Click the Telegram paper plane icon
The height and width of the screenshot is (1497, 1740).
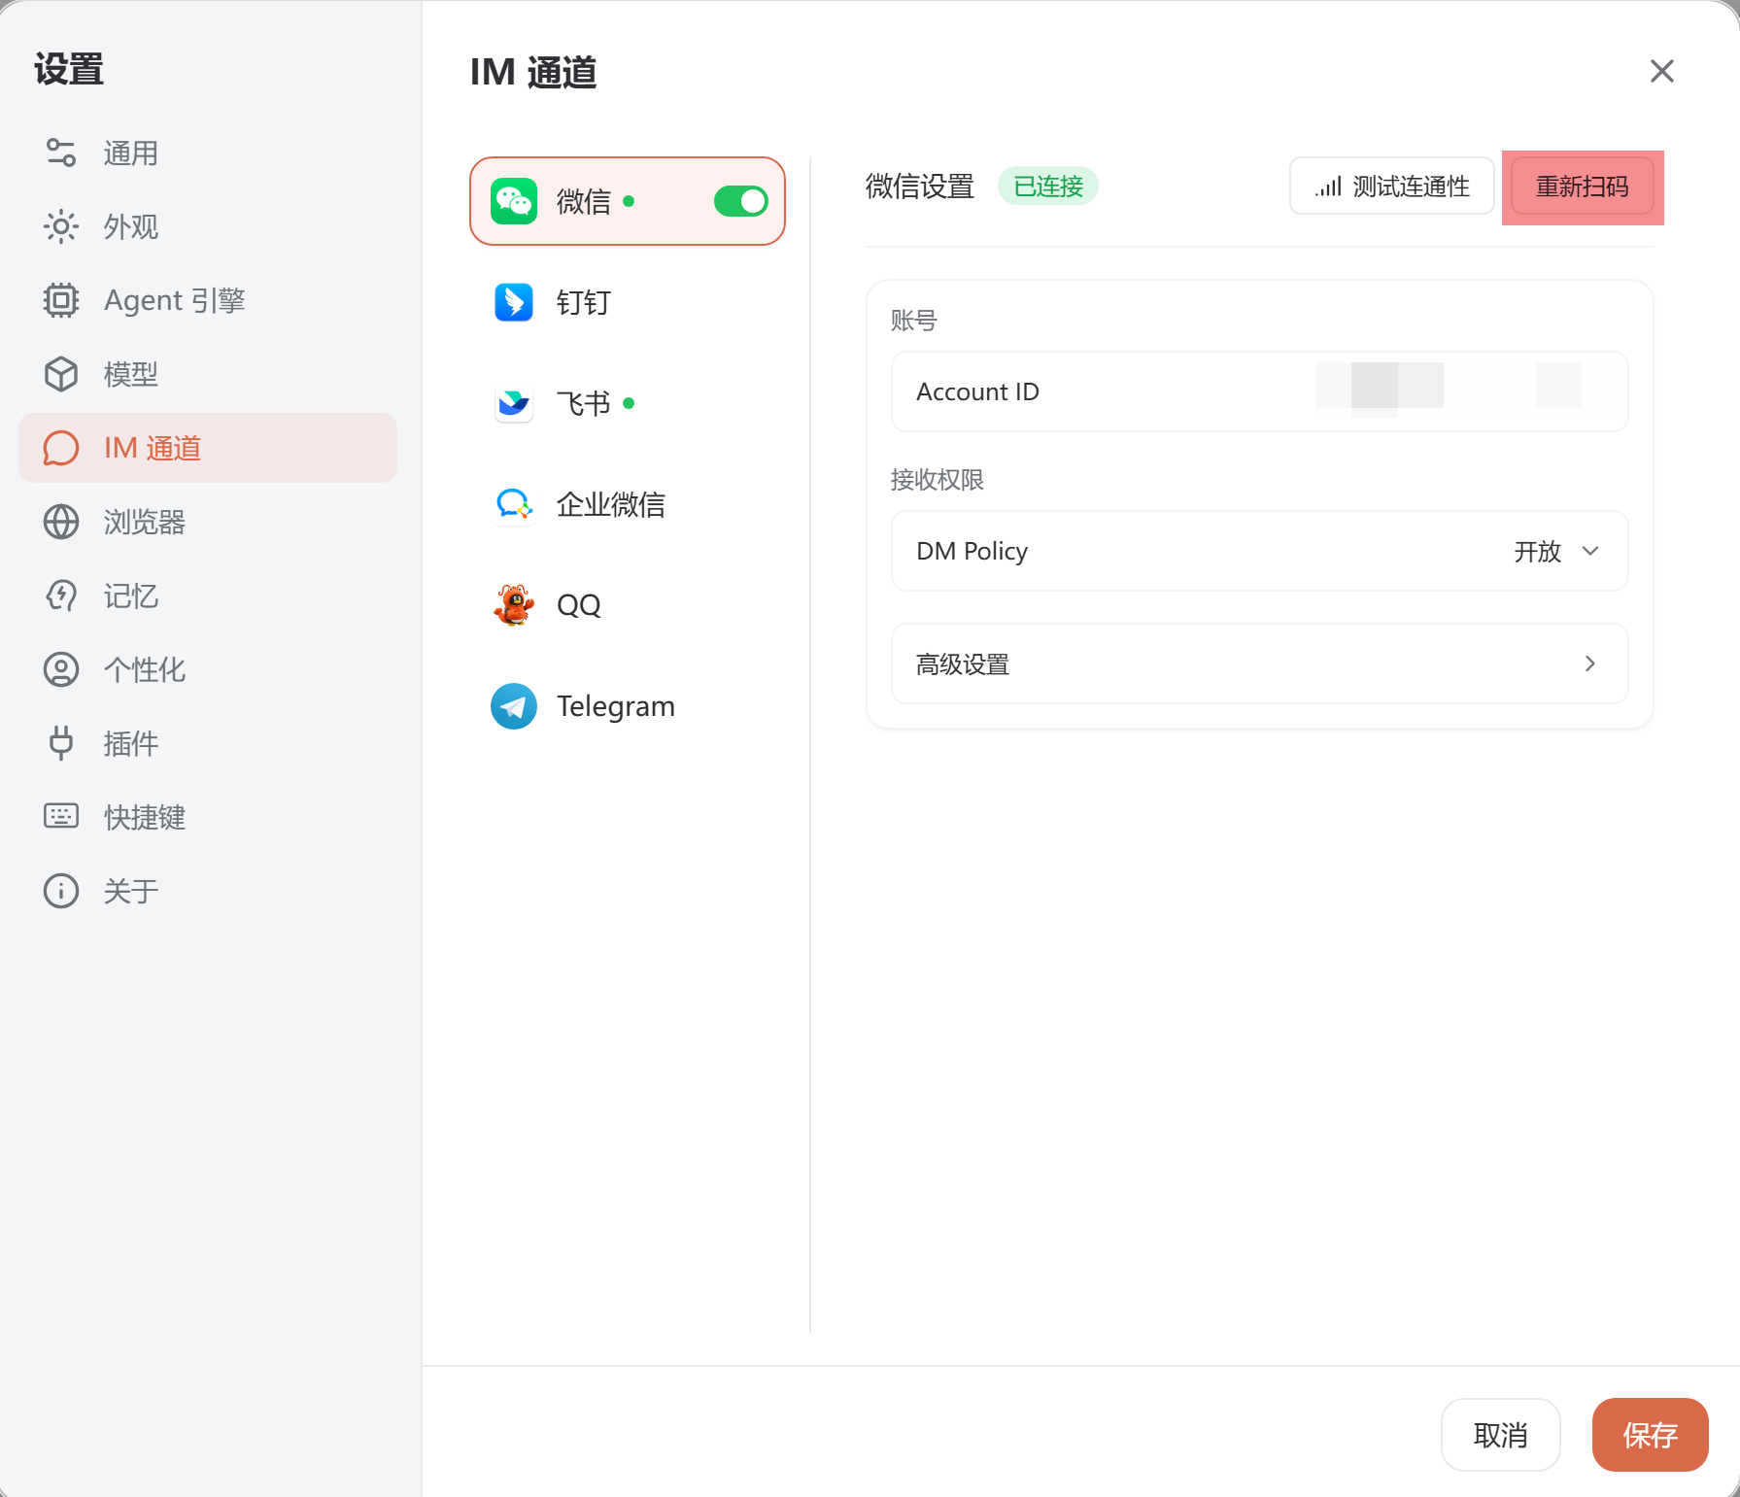point(514,706)
